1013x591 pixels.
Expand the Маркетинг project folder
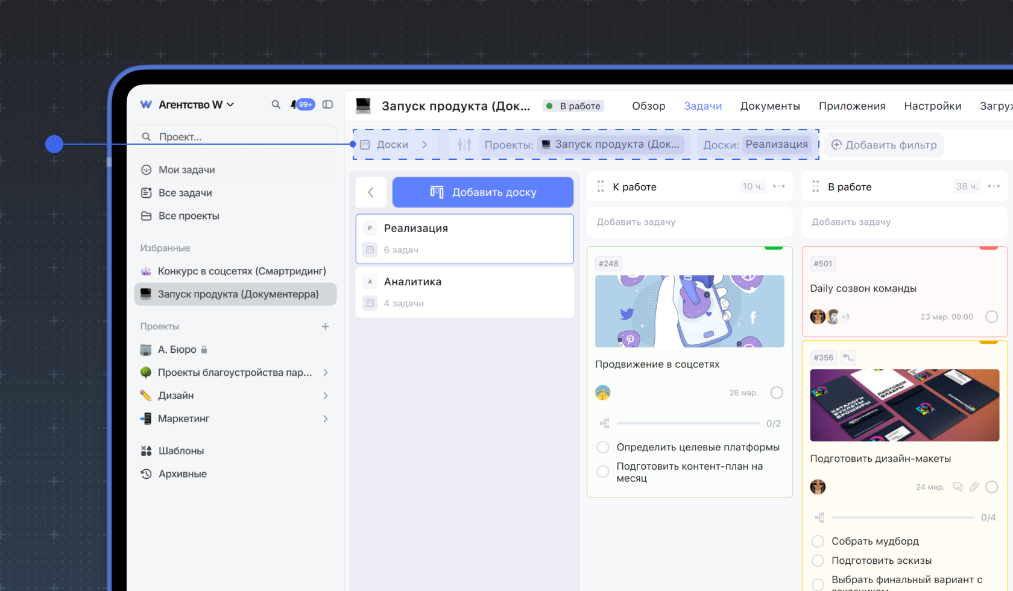(x=326, y=419)
